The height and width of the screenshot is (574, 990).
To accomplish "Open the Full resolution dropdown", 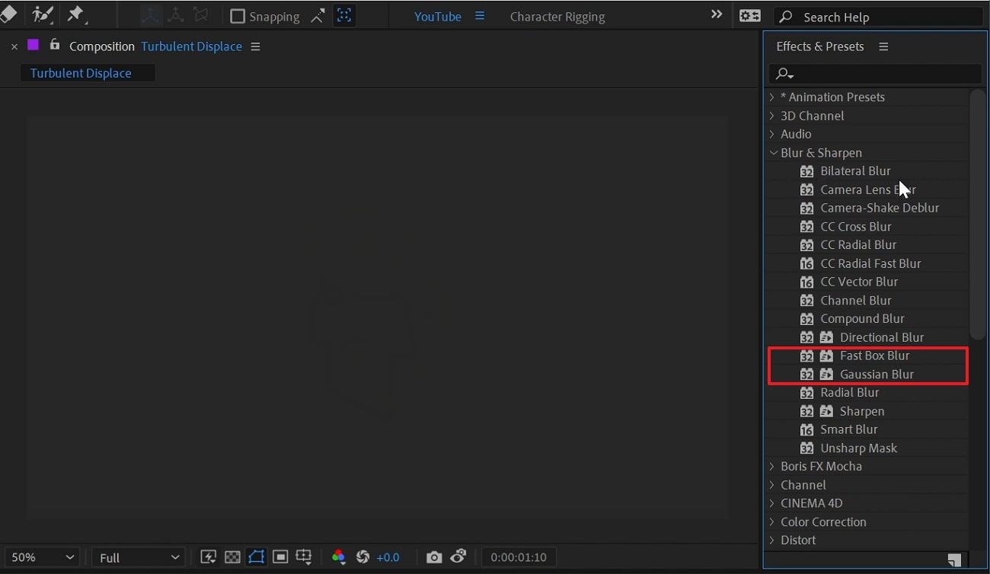I will (x=139, y=557).
